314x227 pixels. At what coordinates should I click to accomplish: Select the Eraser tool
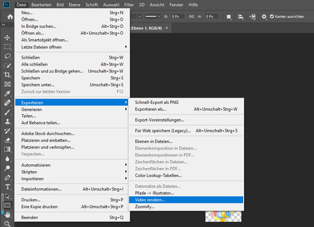(x=7, y=140)
